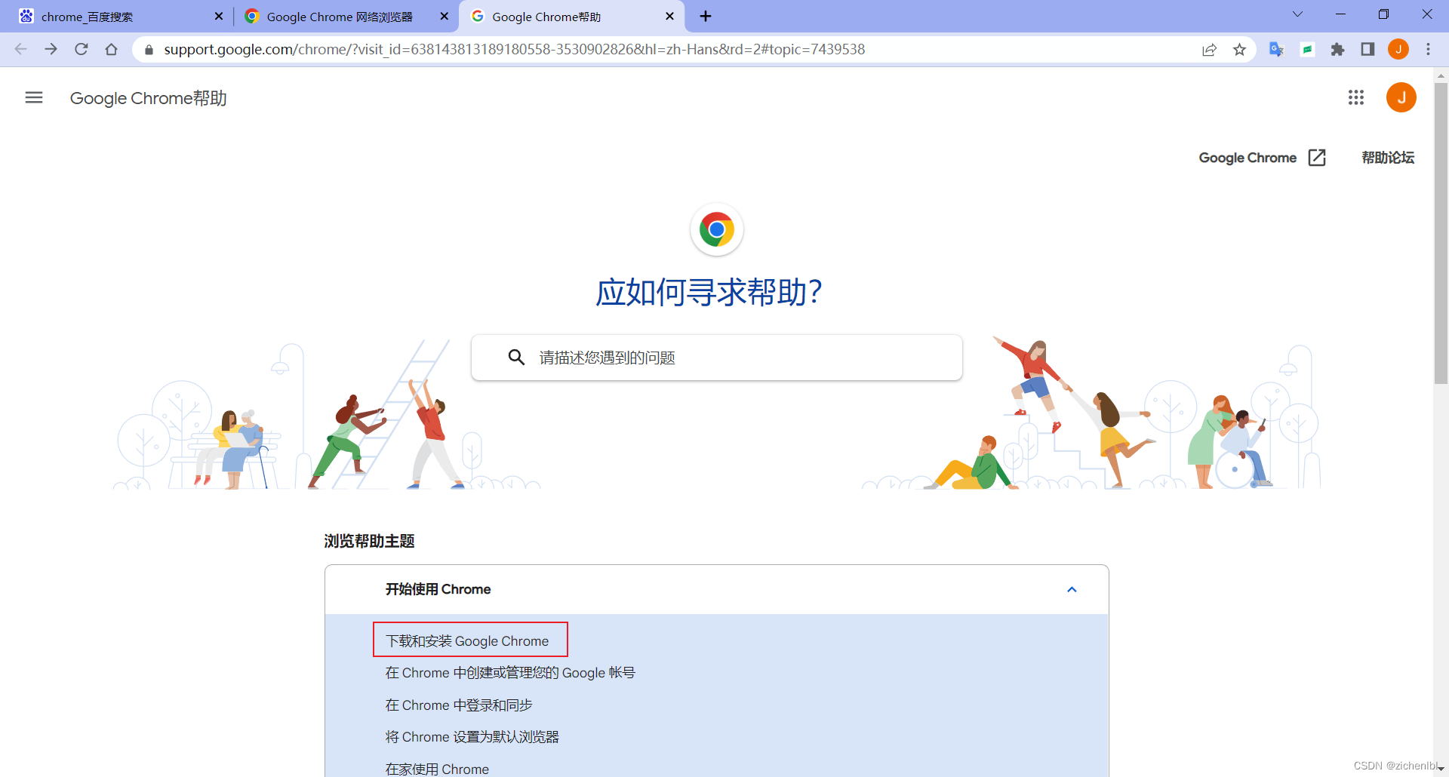Viewport: 1449px width, 777px height.
Task: Open the extensions puzzle menu
Action: (1337, 49)
